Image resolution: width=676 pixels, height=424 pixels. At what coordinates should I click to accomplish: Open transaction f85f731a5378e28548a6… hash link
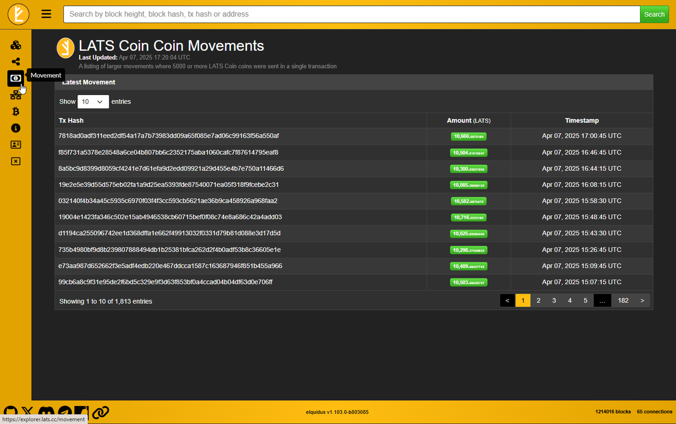[x=168, y=152]
